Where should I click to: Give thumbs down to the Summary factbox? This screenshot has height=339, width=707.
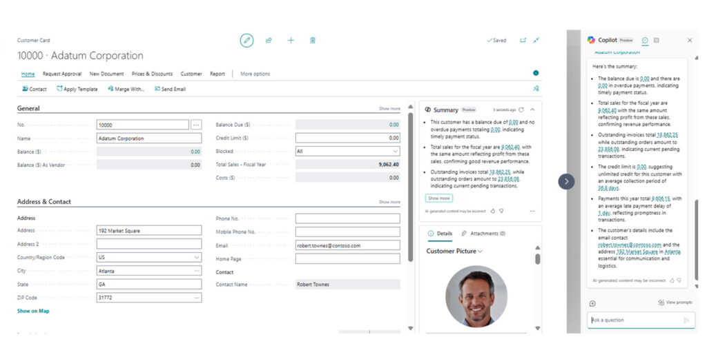(x=501, y=211)
